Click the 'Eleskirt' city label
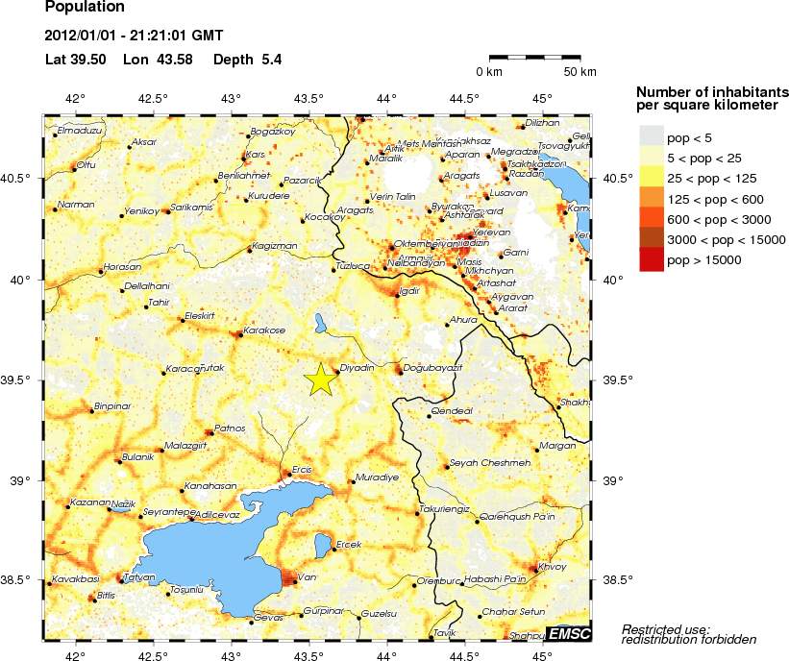 [200, 316]
